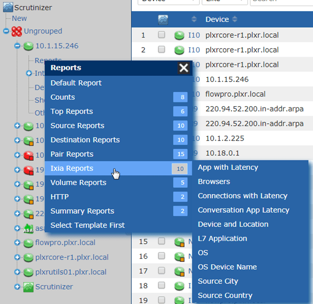This screenshot has height=304, width=313.
Task: Open the Pair Reports submenu
Action: coord(119,154)
